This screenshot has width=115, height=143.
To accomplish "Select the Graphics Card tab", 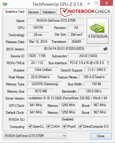I will click(x=15, y=12).
